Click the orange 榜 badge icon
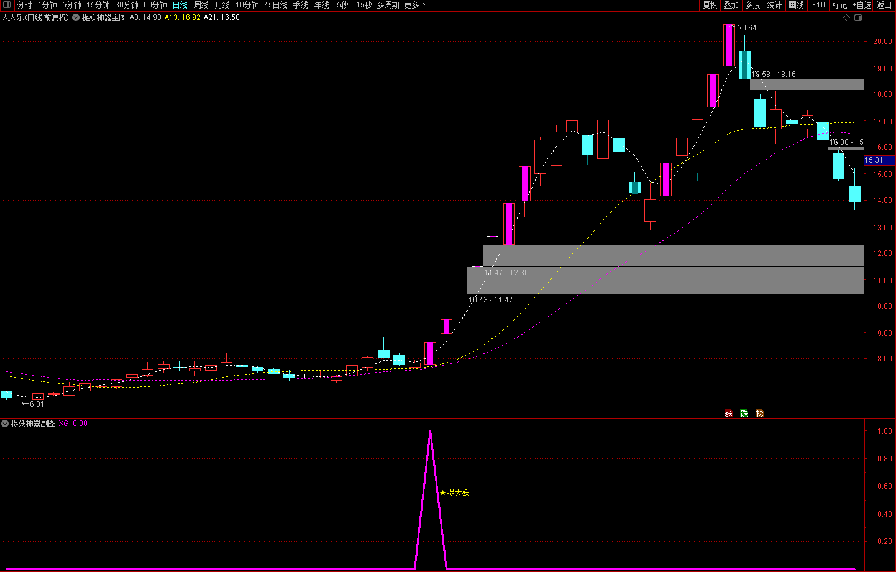The width and height of the screenshot is (896, 572). (x=759, y=414)
